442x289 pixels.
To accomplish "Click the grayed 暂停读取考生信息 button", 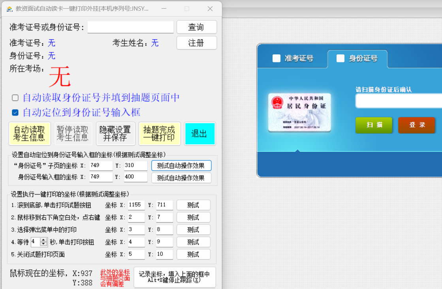I will point(73,134).
